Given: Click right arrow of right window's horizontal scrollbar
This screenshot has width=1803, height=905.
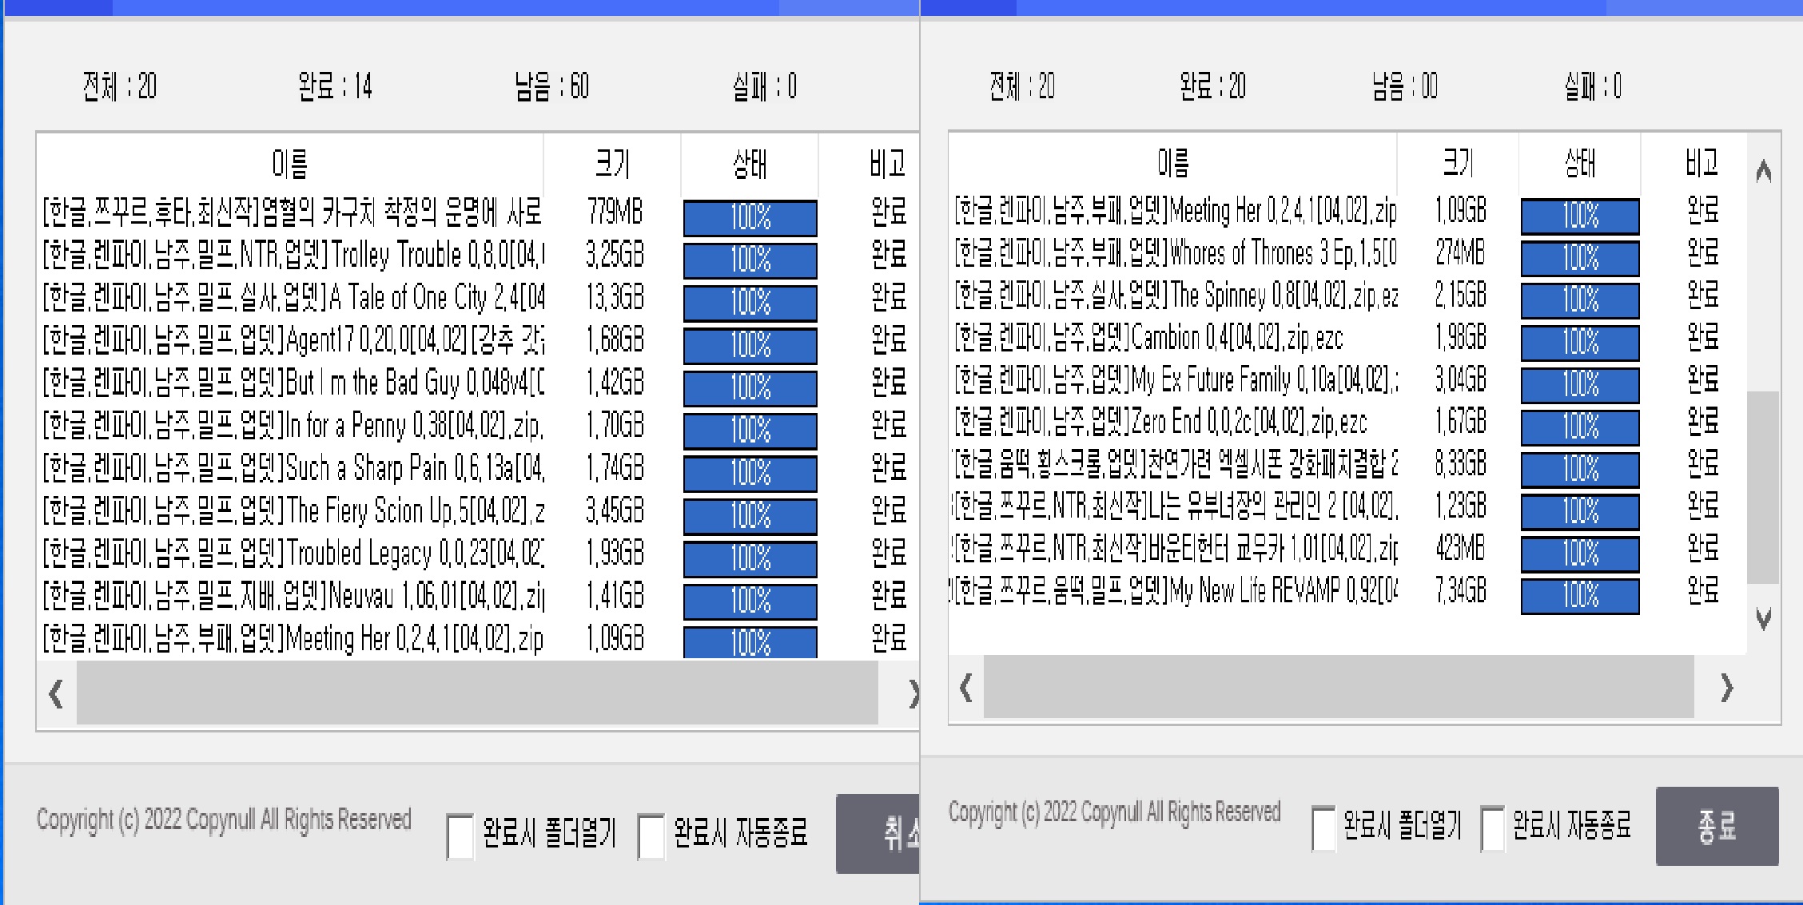Looking at the screenshot, I should click(1726, 688).
